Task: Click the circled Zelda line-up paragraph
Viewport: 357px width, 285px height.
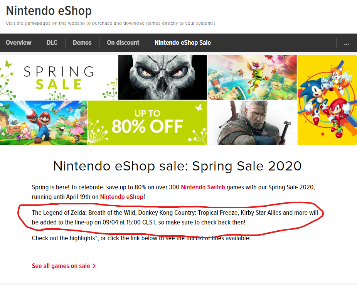Action: pyautogui.click(x=174, y=218)
